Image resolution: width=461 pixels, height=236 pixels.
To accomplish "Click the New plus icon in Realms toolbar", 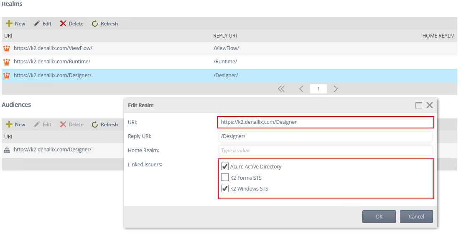I will (9, 24).
